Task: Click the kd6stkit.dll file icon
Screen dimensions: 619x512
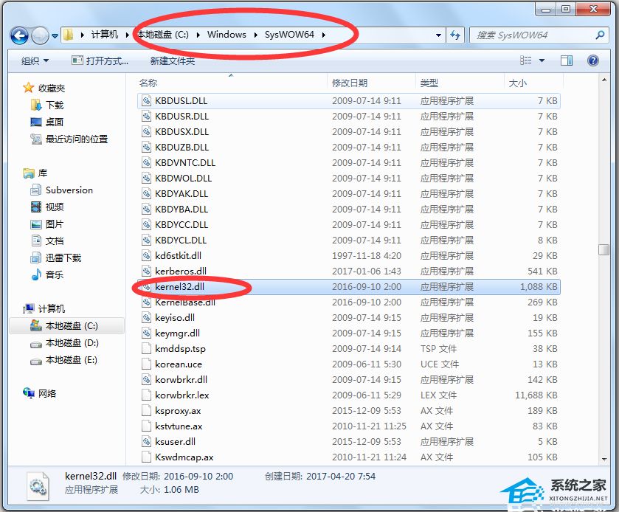Action: click(x=147, y=255)
